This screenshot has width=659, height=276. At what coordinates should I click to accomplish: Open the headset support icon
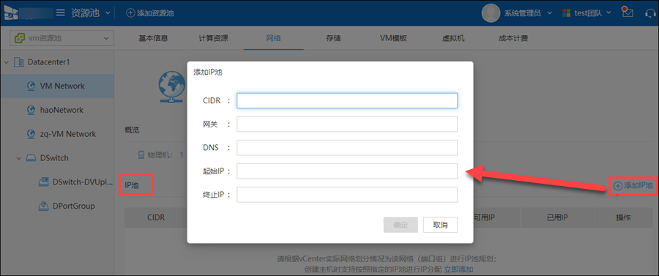pyautogui.click(x=650, y=13)
